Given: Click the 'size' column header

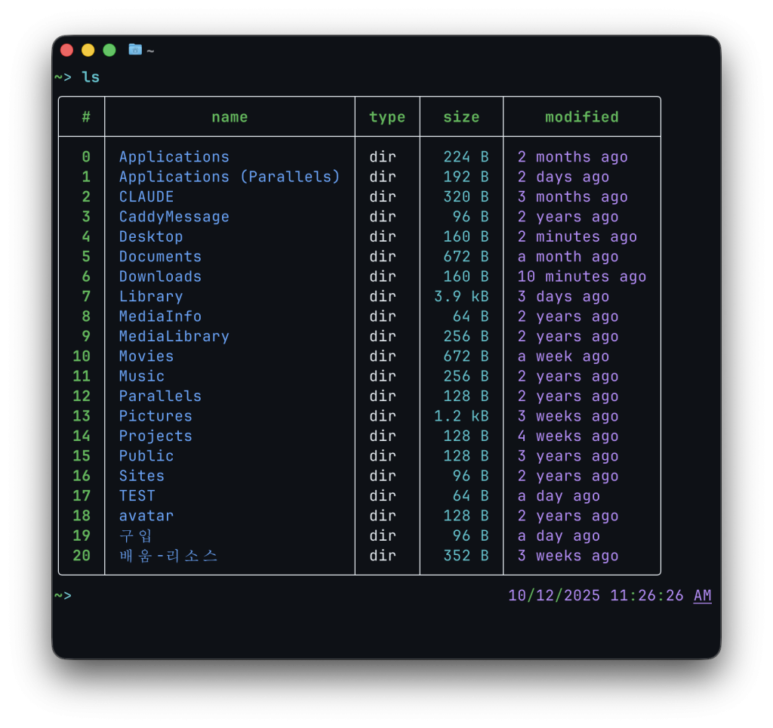Looking at the screenshot, I should click(461, 117).
